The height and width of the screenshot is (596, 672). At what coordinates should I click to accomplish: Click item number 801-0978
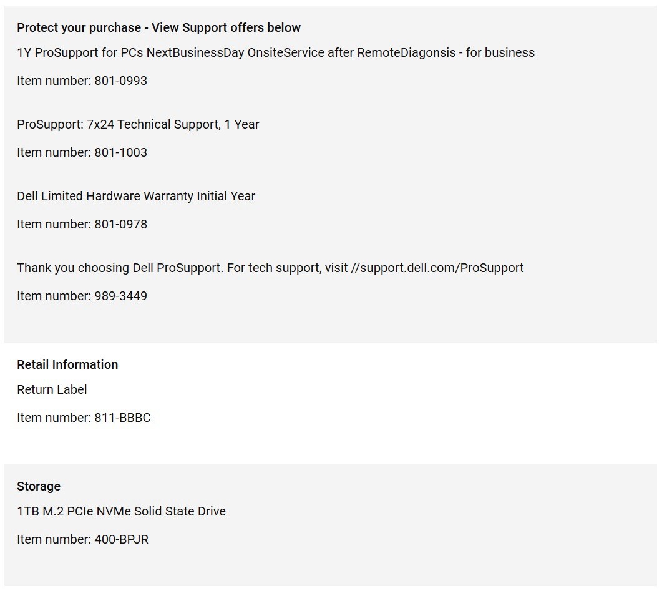tap(82, 224)
